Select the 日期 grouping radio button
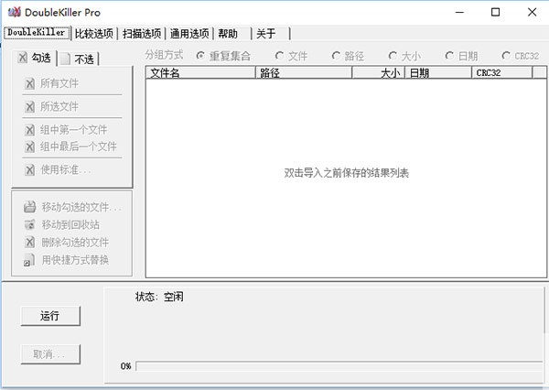This screenshot has width=549, height=390. click(449, 56)
